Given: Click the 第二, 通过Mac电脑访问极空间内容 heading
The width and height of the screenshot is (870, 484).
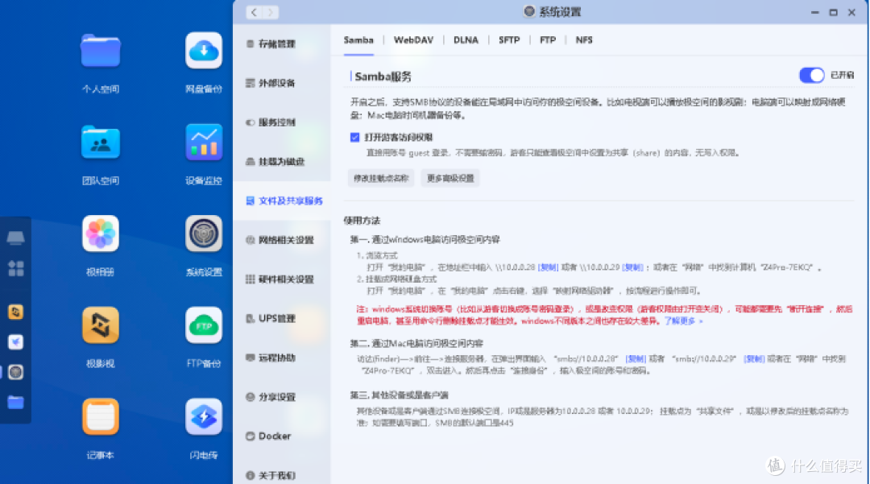Looking at the screenshot, I should tap(416, 343).
